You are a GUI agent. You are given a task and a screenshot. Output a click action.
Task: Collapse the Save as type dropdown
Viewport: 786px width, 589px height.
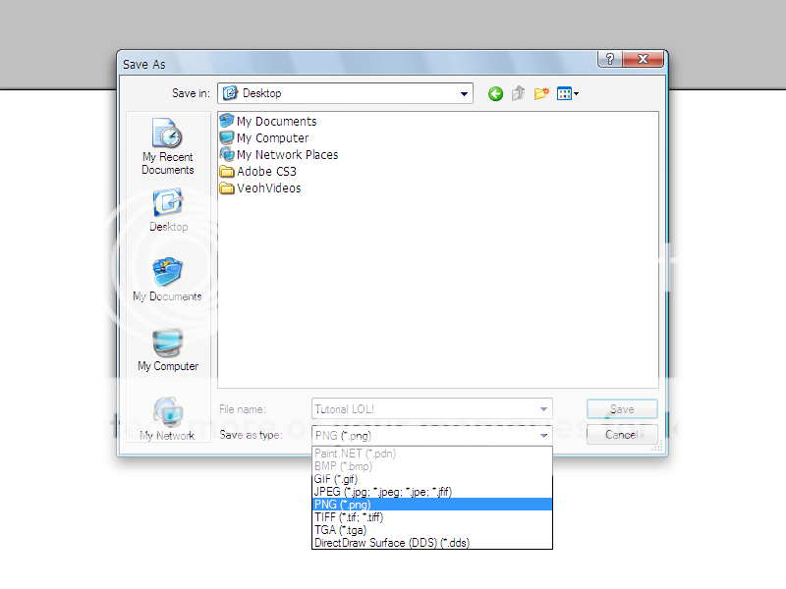(543, 435)
